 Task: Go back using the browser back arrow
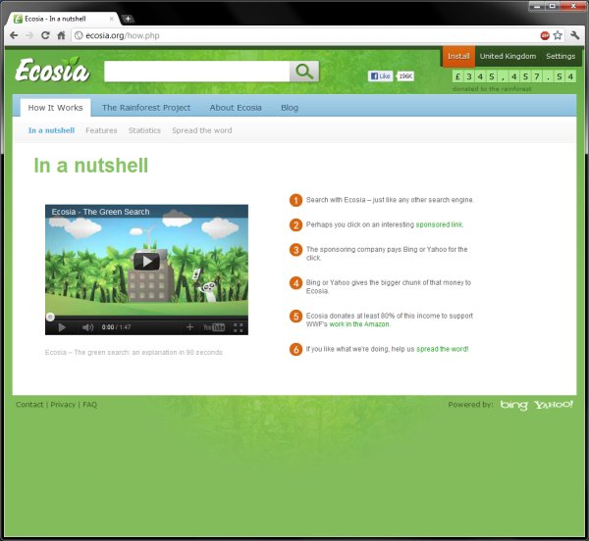tap(14, 35)
